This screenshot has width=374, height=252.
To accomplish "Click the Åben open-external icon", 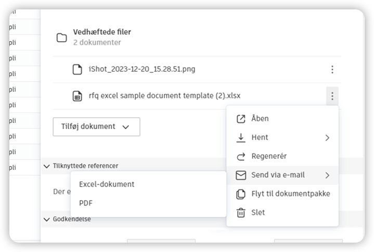I will (x=241, y=119).
